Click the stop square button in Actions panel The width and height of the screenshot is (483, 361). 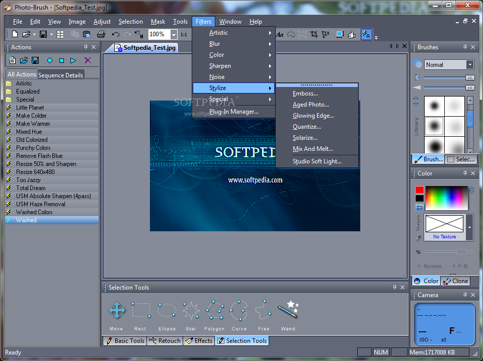(61, 61)
